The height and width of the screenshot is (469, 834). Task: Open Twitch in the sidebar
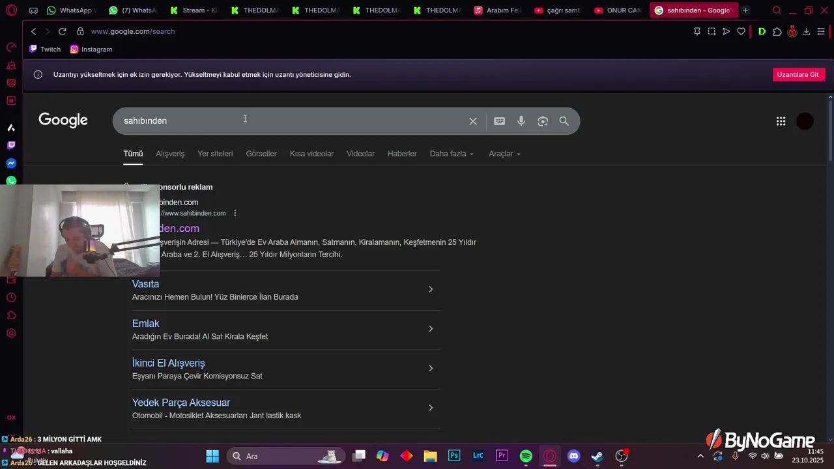(11, 145)
